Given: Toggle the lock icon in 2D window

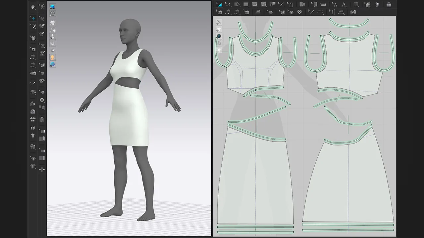Looking at the screenshot, I should coord(219,50).
